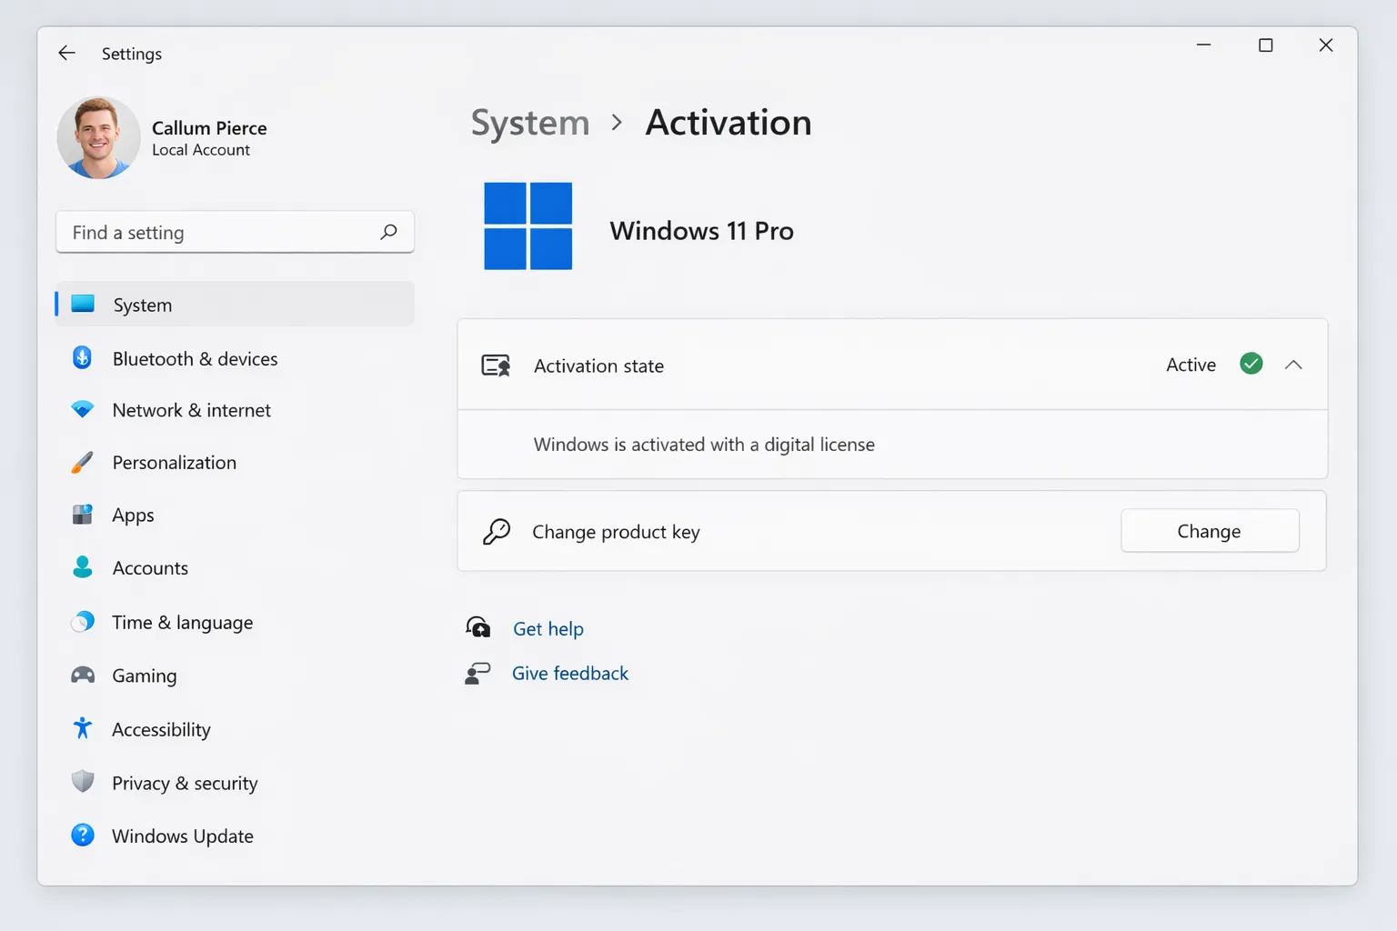Open the Network & internet section icon
This screenshot has width=1397, height=931.
click(x=83, y=410)
